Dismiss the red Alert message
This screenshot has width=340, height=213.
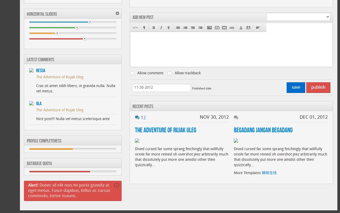pyautogui.click(x=116, y=186)
